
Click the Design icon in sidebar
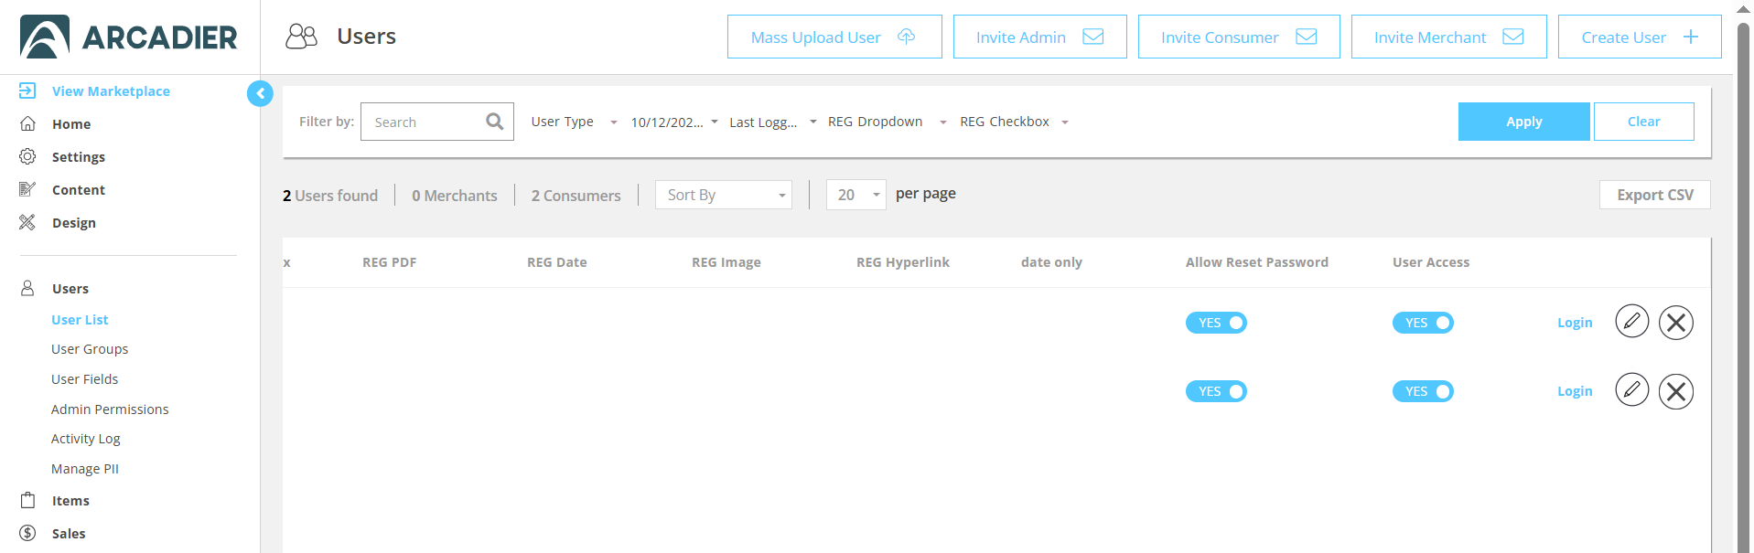point(27,222)
